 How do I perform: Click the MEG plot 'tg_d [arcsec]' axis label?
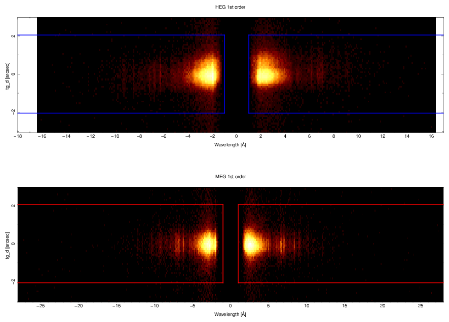coord(8,245)
